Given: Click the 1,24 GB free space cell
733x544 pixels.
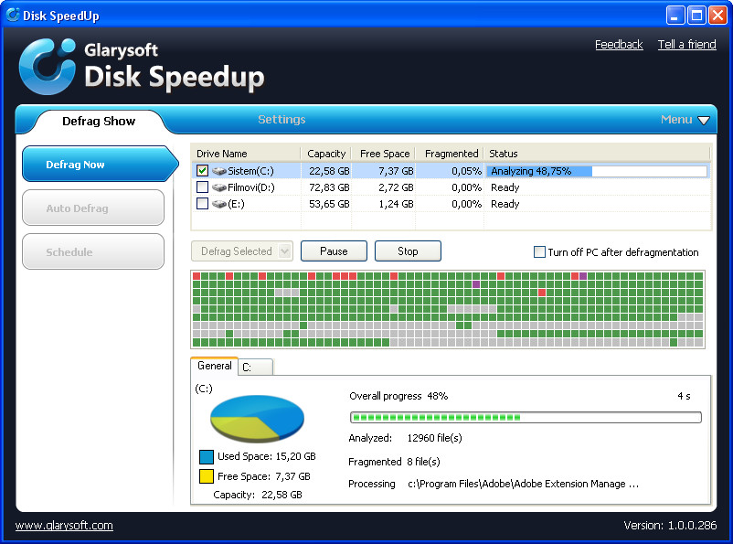Looking at the screenshot, I should click(396, 204).
